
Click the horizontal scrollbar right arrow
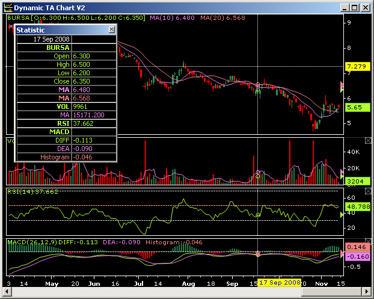click(366, 291)
